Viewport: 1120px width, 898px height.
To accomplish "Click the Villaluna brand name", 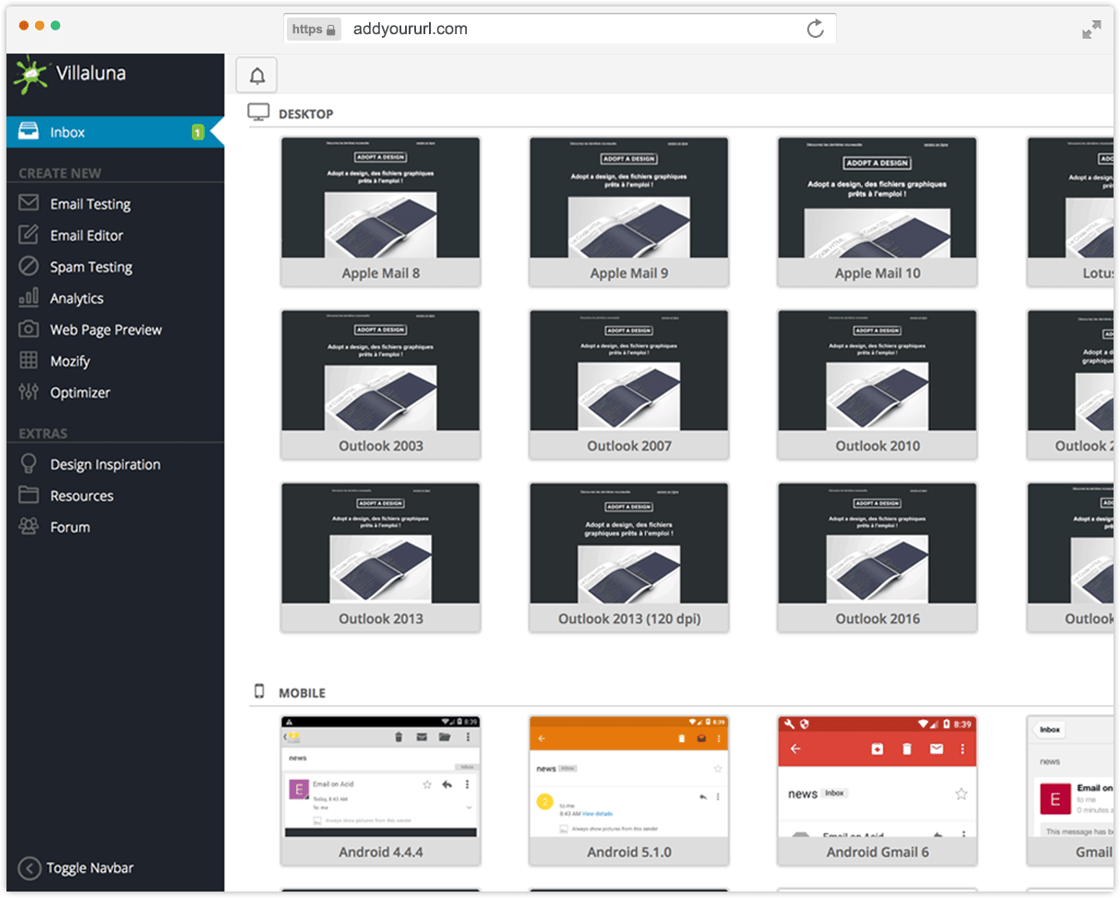I will coord(90,73).
